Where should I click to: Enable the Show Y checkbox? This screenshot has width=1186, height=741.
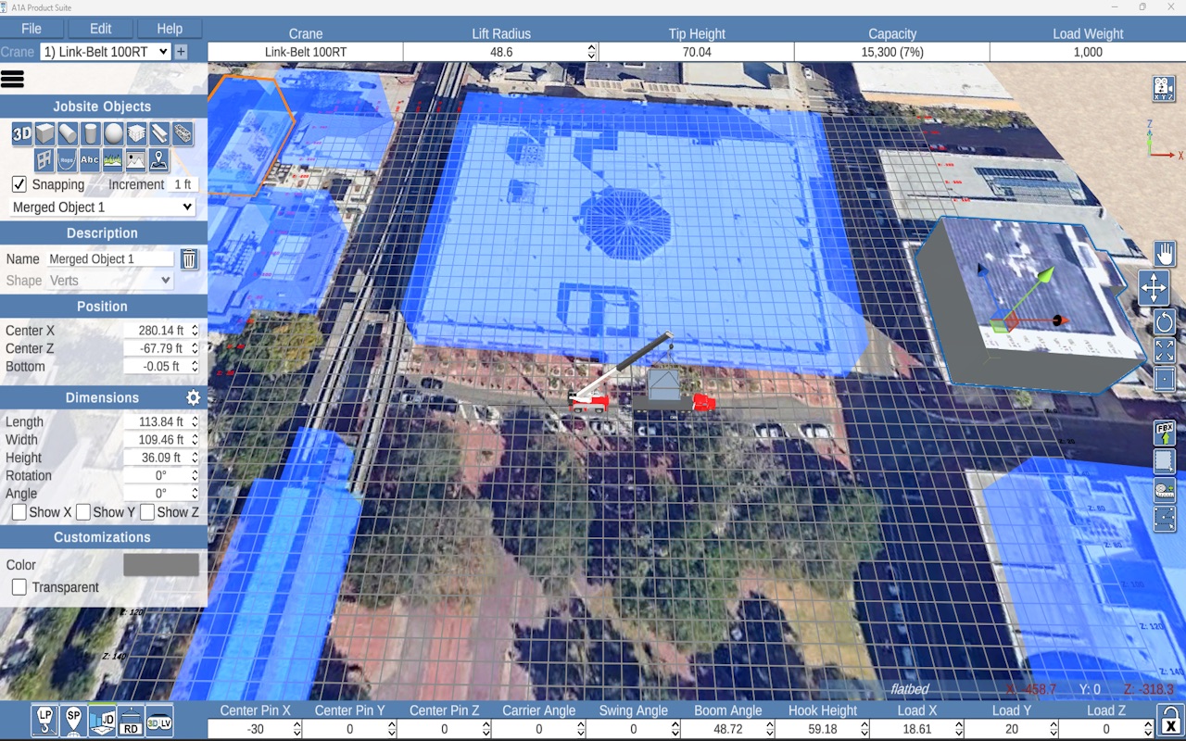(83, 512)
